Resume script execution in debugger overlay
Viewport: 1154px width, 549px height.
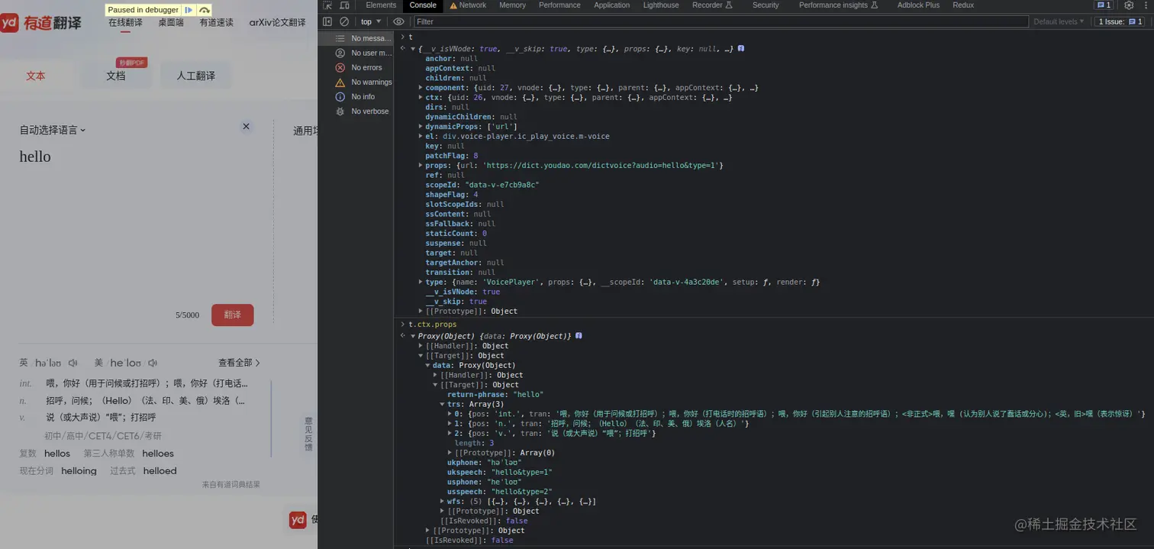(x=189, y=10)
